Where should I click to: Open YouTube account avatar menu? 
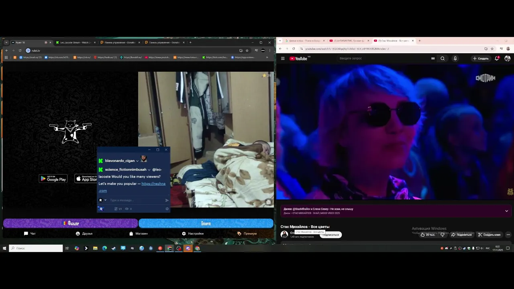(x=507, y=58)
